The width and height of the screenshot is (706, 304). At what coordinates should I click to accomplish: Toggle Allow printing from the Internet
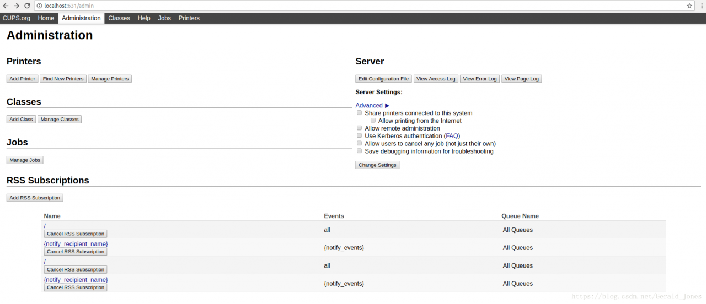[373, 120]
